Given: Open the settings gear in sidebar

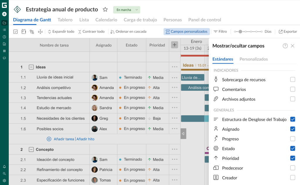Looking at the screenshot, I should click(4, 181).
